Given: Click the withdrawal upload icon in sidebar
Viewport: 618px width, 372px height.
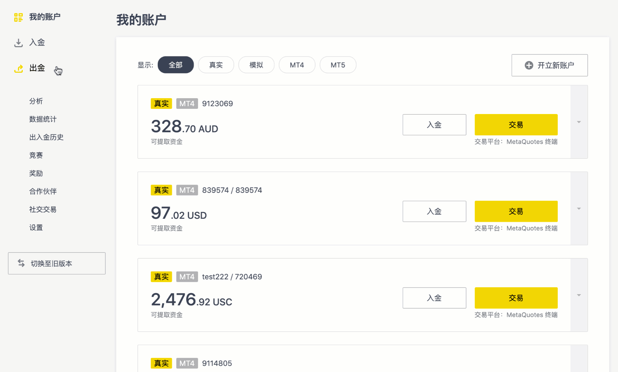Looking at the screenshot, I should [18, 69].
